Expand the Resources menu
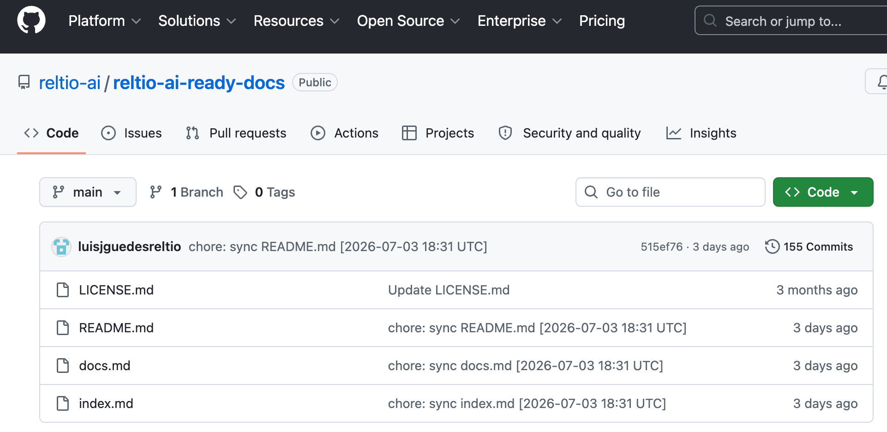 point(296,21)
